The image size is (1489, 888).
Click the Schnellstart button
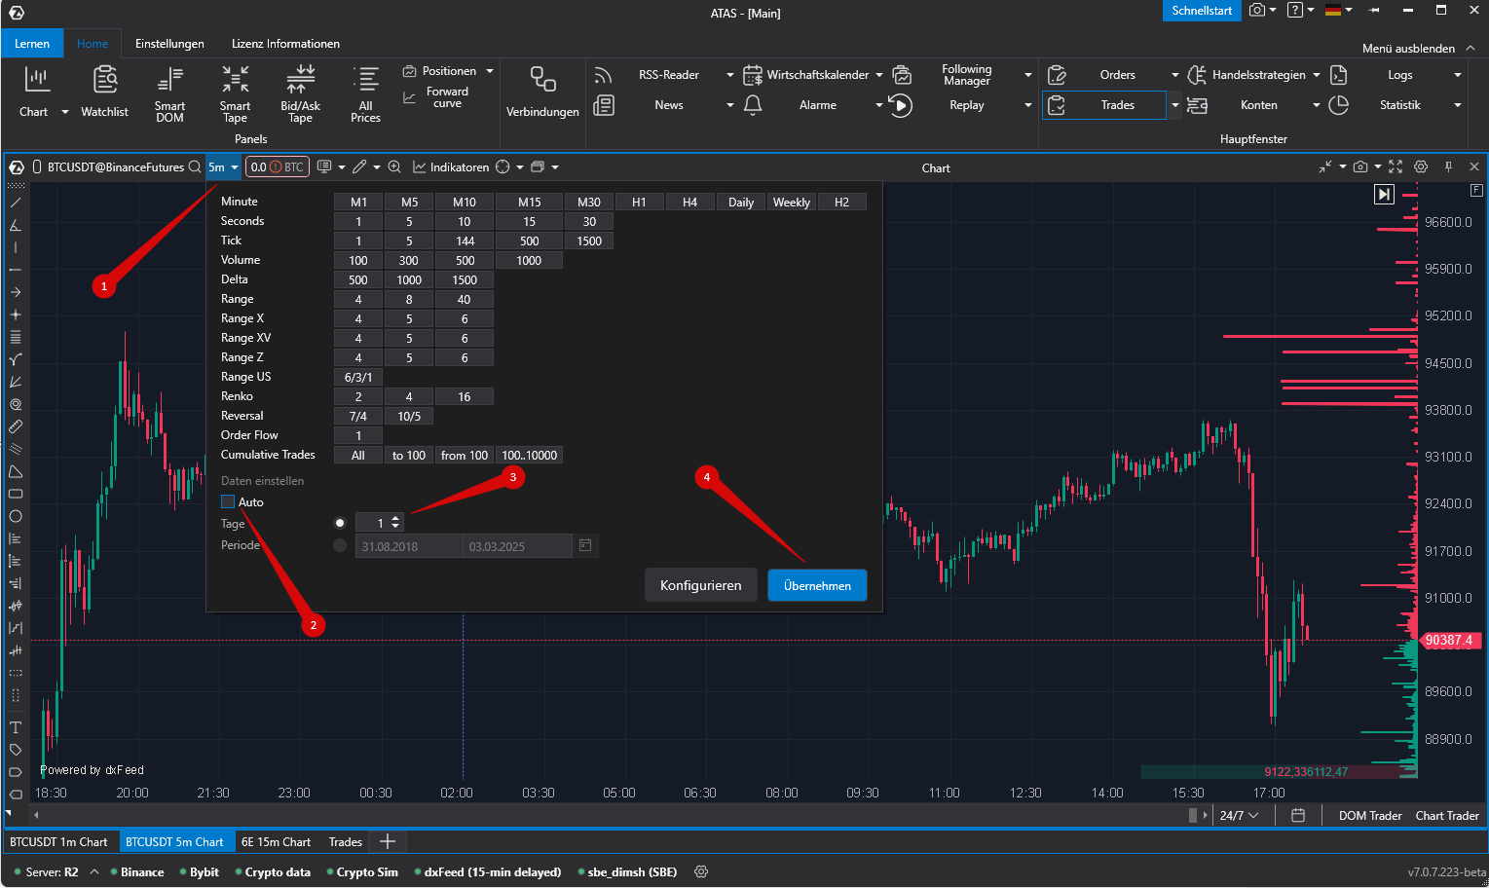coord(1202,11)
